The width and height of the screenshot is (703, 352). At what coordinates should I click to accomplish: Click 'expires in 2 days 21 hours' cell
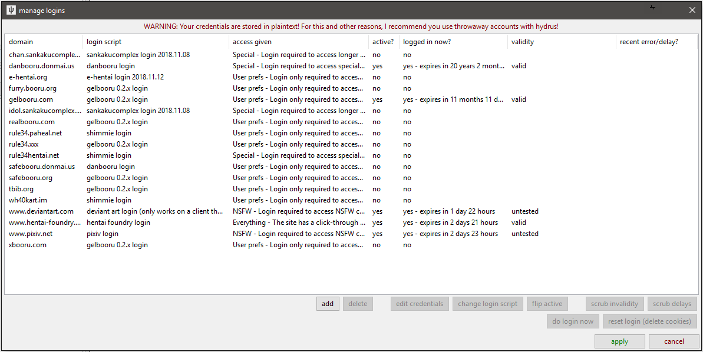click(x=450, y=223)
